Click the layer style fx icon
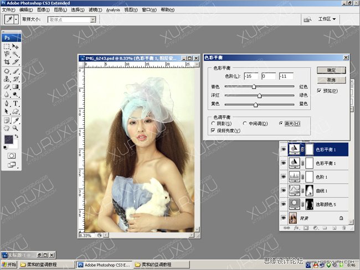 click(296, 227)
